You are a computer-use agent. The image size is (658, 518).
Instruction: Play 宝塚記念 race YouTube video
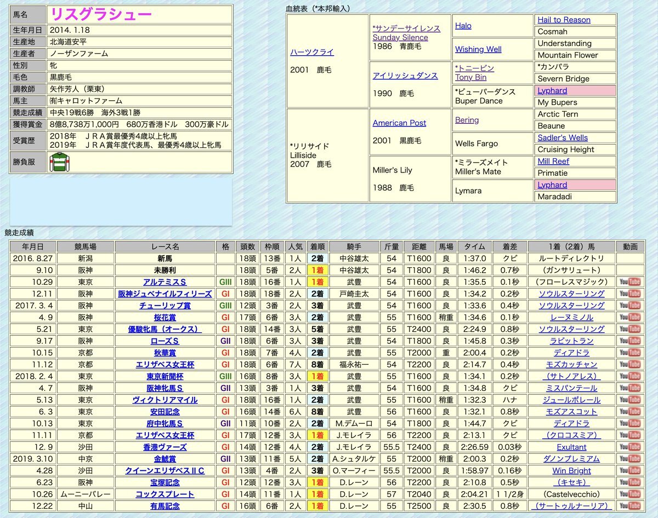pos(629,482)
